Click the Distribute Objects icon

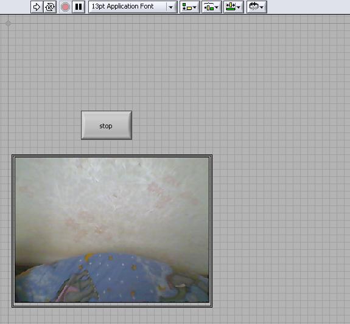point(209,7)
